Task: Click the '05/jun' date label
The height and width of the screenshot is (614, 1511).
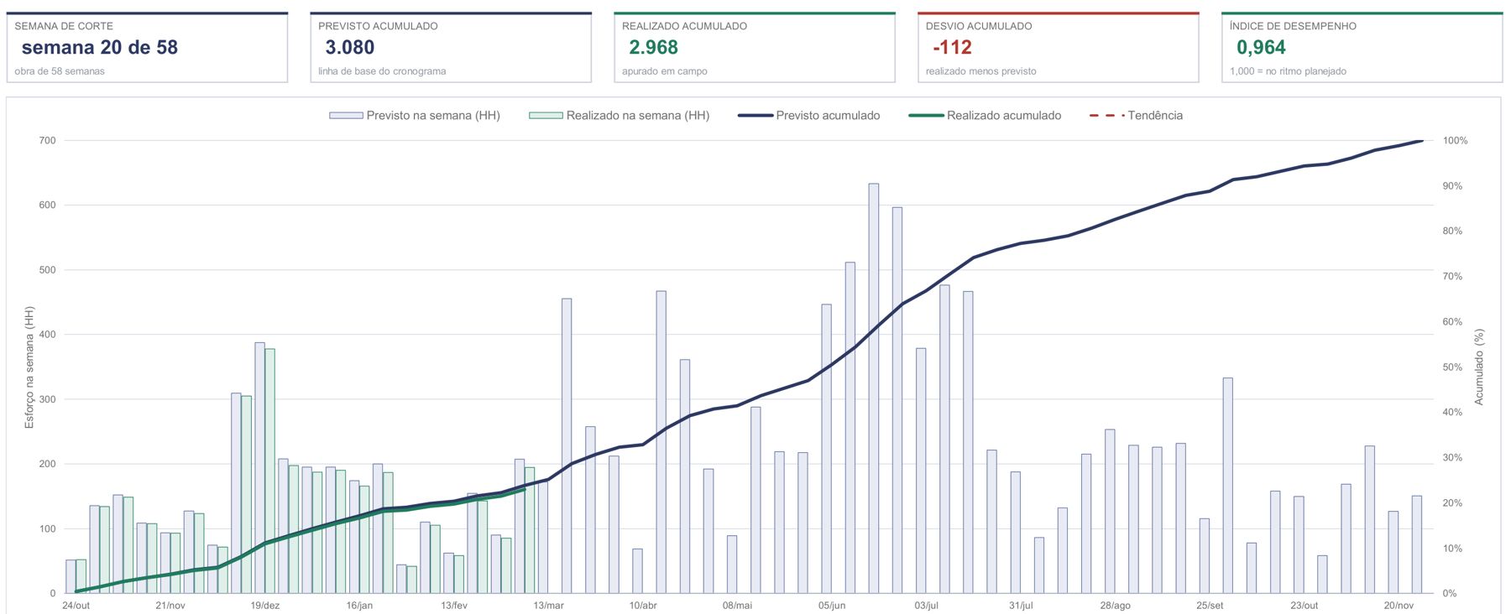Action: tap(832, 606)
